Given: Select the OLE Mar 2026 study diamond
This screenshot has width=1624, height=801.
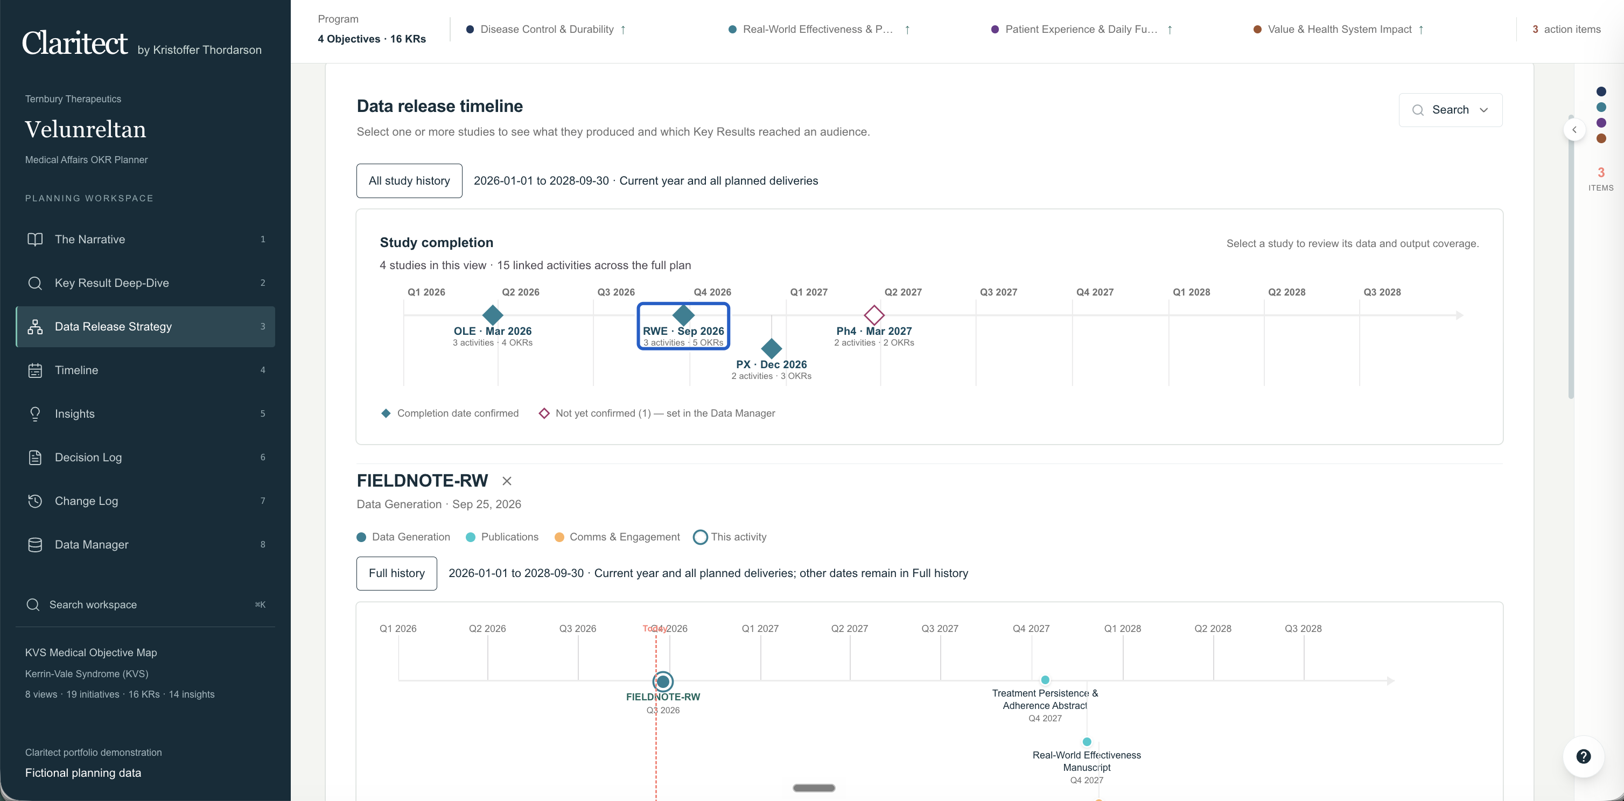Looking at the screenshot, I should [492, 314].
